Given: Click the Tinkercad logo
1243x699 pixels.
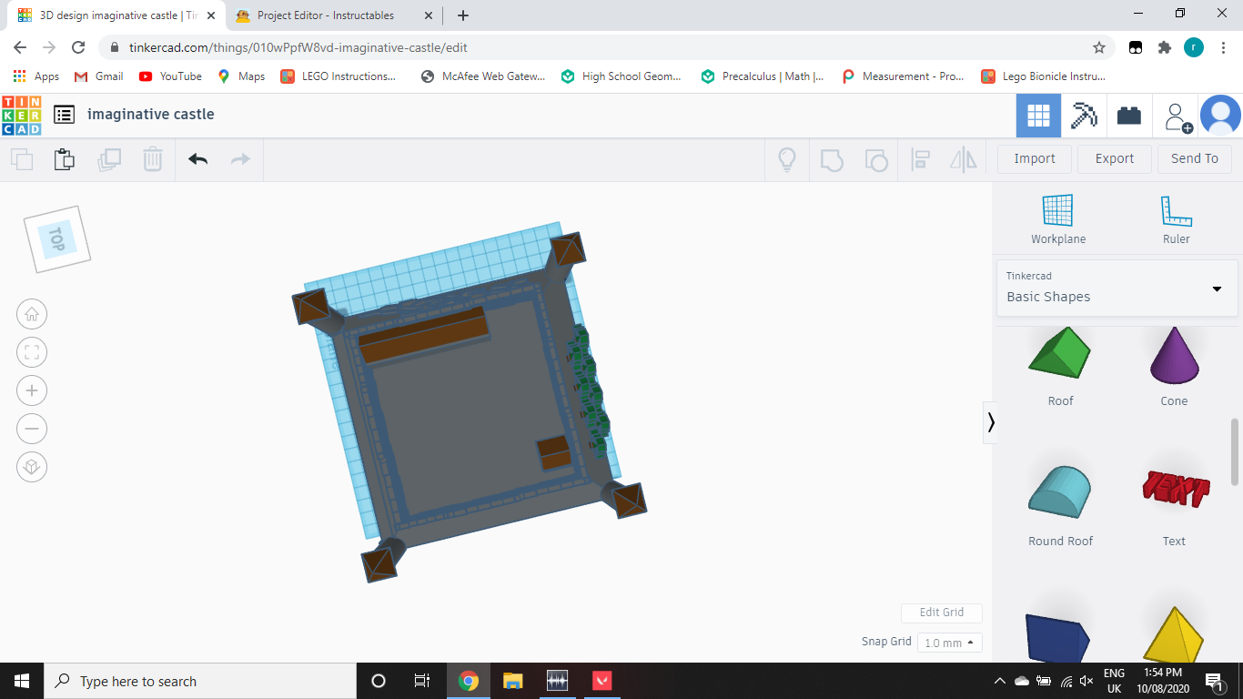Looking at the screenshot, I should coord(22,115).
